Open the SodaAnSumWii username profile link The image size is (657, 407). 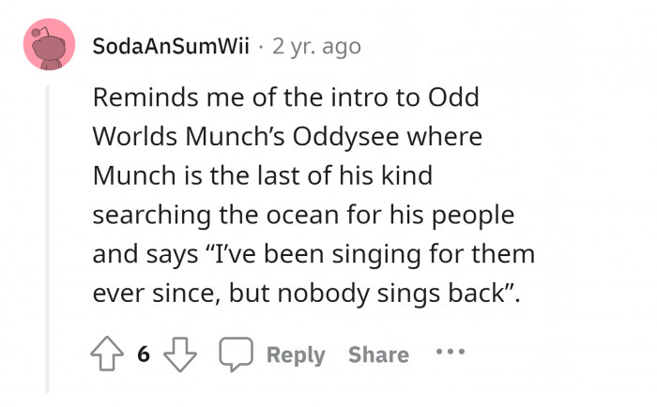pos(172,46)
